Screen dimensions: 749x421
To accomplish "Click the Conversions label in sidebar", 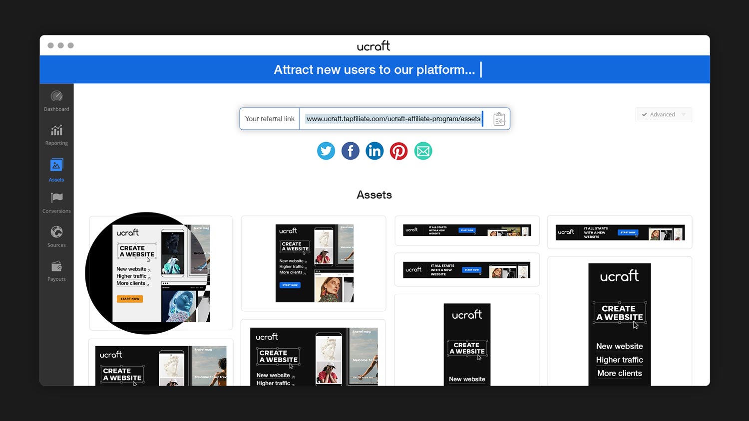I will click(x=56, y=211).
